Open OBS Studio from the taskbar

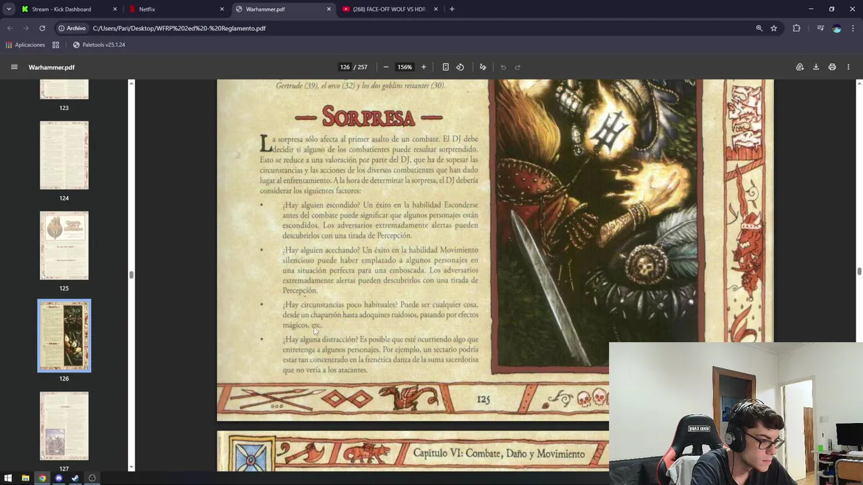(x=92, y=478)
